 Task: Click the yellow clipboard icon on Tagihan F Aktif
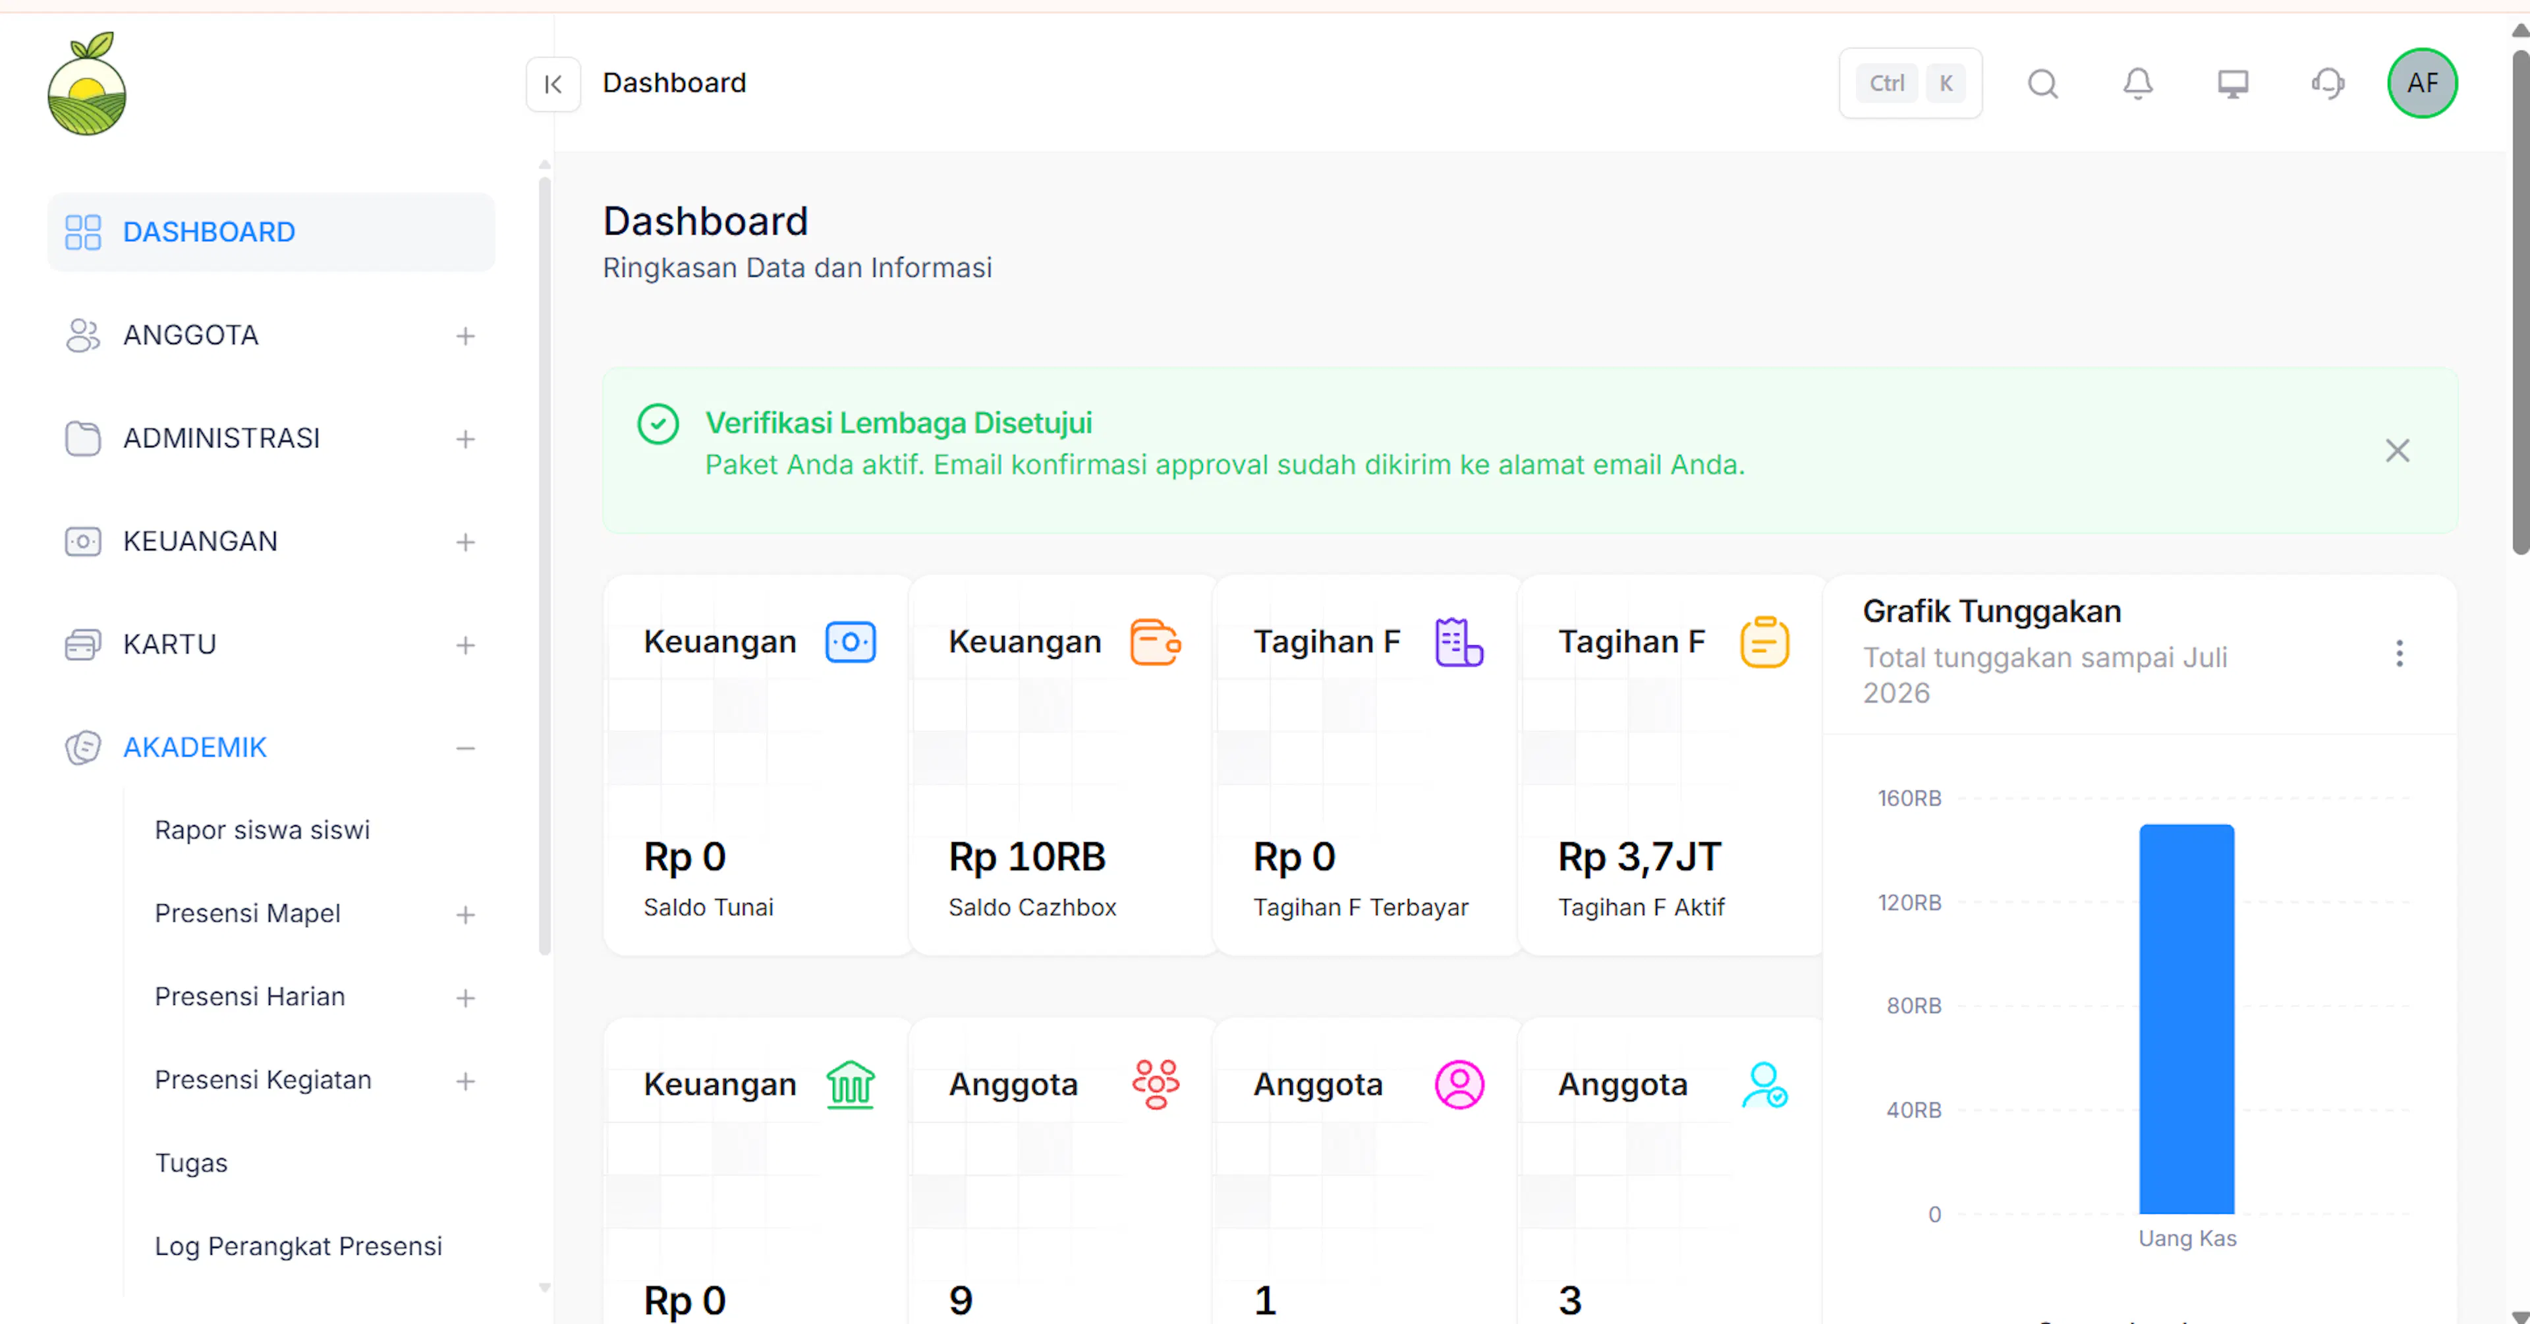coord(1764,643)
